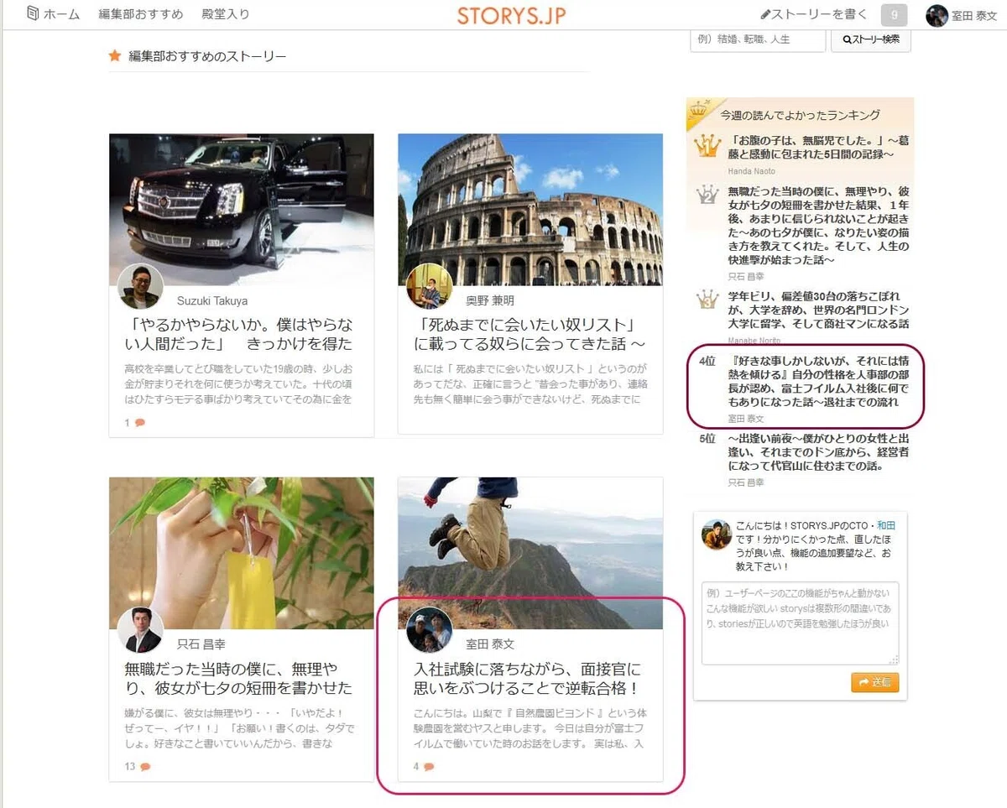The image size is (1007, 808).
Task: Click ストーリーを書く to write a story
Action: pyautogui.click(x=813, y=14)
